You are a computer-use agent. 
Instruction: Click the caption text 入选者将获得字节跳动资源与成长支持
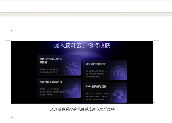pyautogui.click(x=82, y=109)
